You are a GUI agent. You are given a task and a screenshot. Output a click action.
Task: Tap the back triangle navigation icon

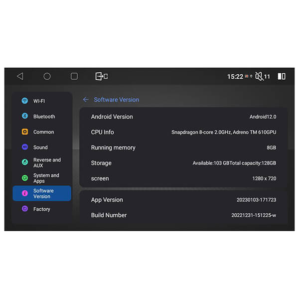click(x=20, y=76)
